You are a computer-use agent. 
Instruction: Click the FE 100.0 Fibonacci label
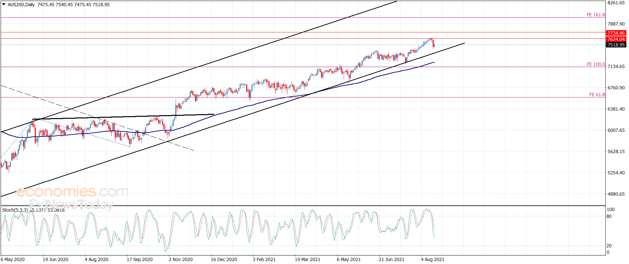tap(596, 64)
